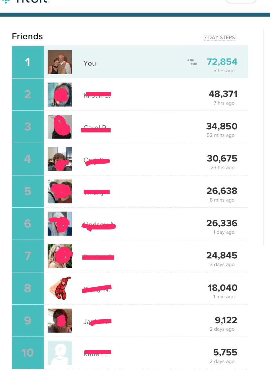This screenshot has width=270, height=377.
Task: Click the default silhouette avatar in rank 10
Action: pos(60,353)
